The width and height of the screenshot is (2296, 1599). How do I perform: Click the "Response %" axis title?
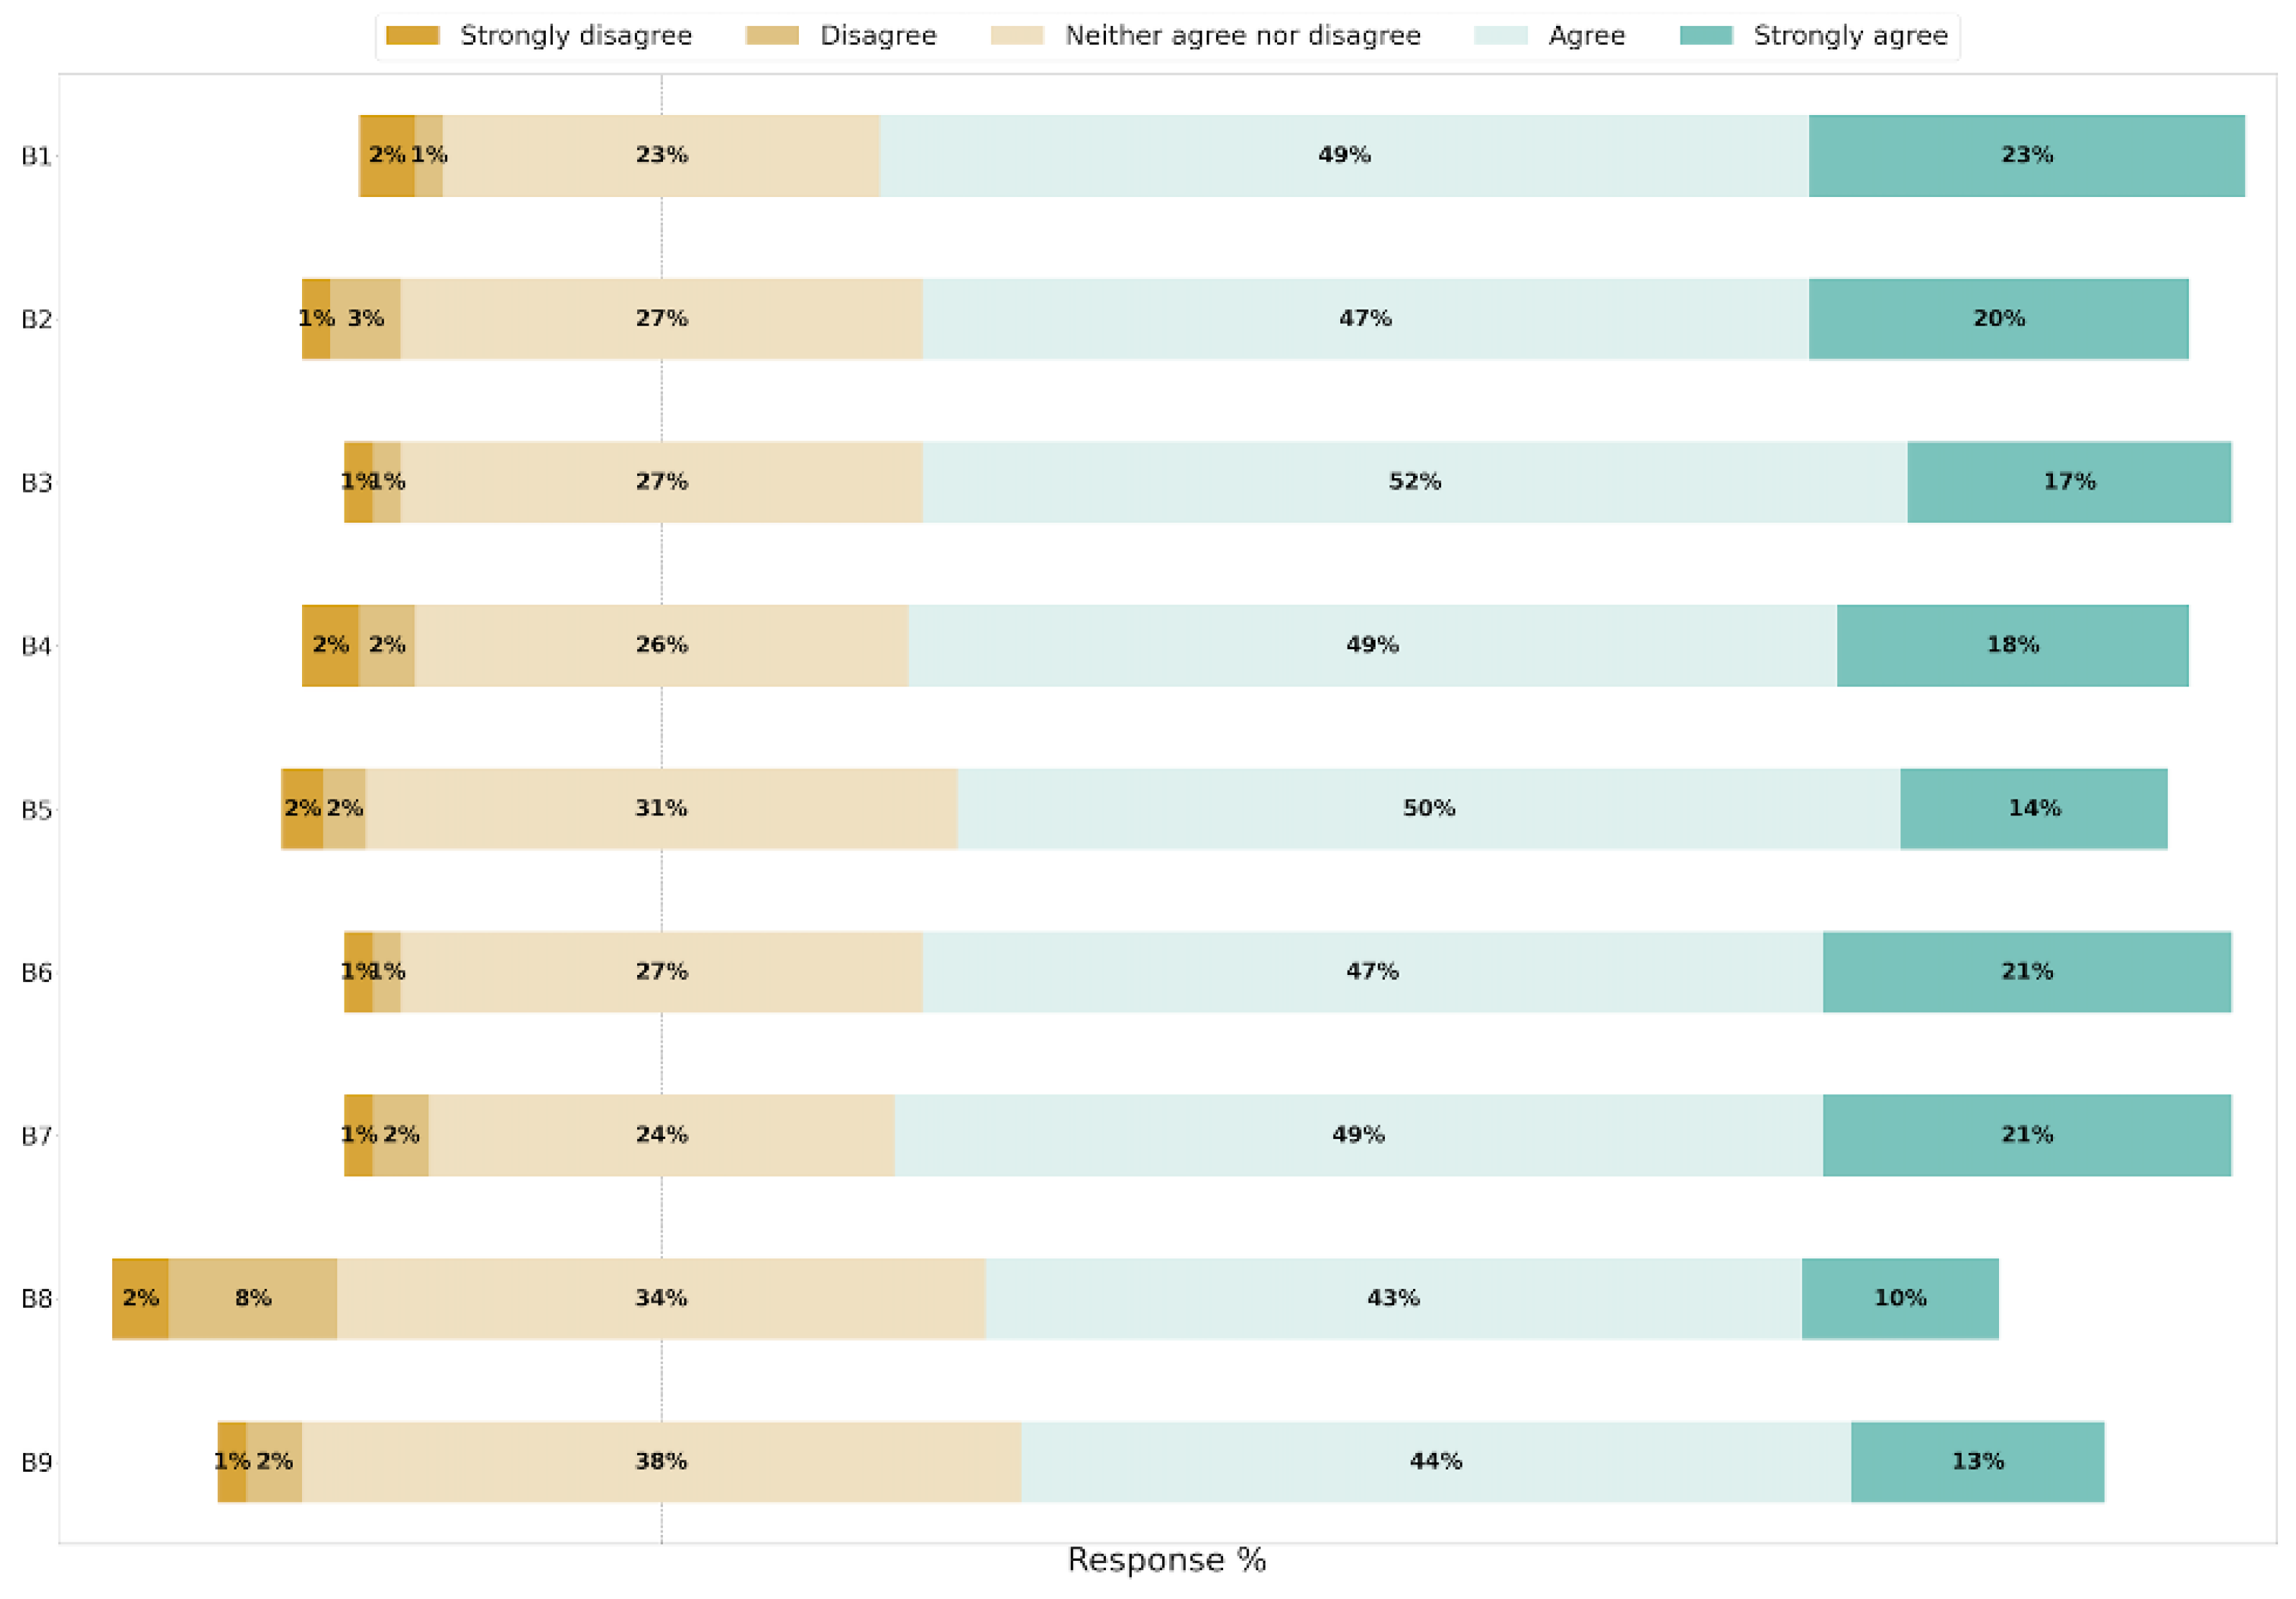[1166, 1560]
